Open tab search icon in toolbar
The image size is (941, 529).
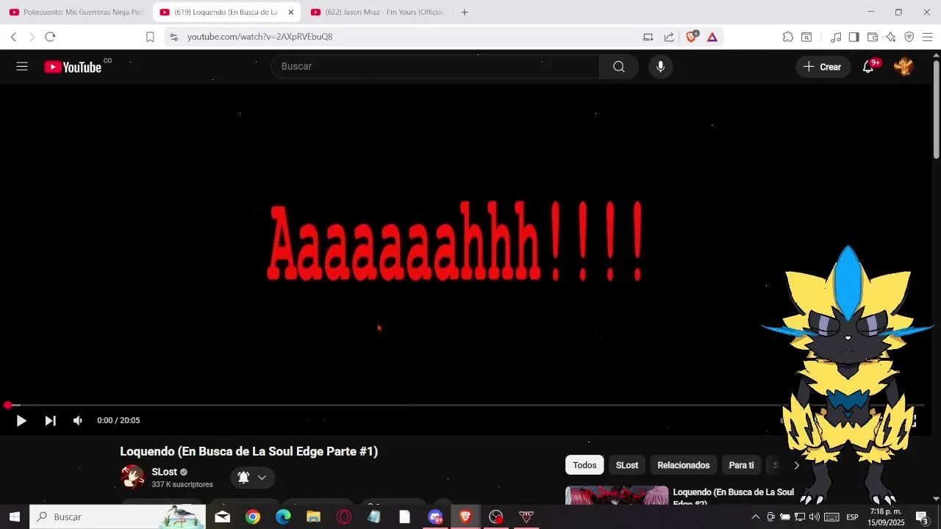[x=806, y=37]
